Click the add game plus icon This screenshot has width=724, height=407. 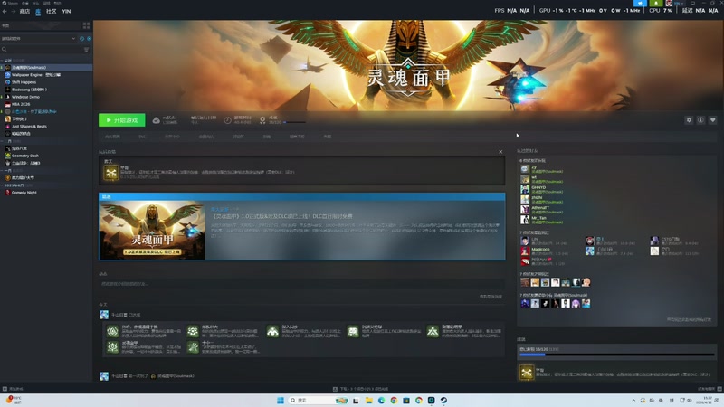(5, 389)
